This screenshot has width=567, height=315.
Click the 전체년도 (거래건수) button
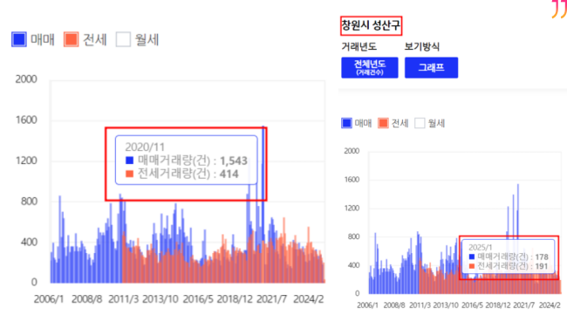point(370,68)
